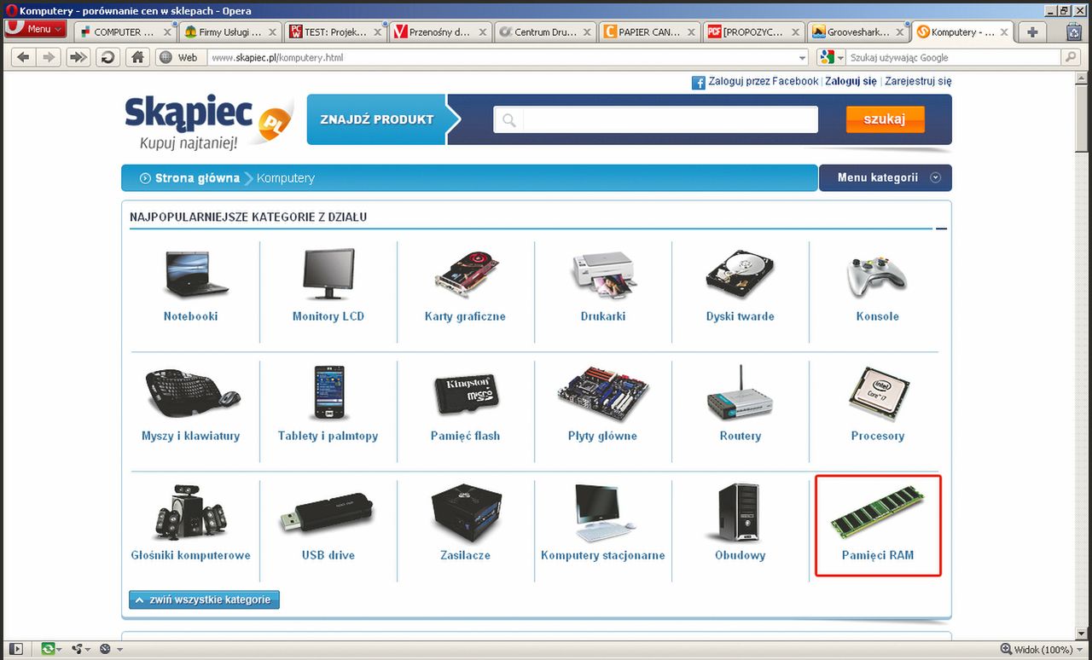
Task: Open the Myszy i klawiatury category
Action: click(191, 405)
